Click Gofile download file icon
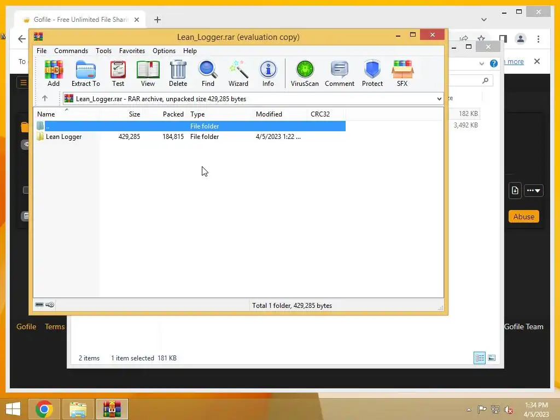 [515, 190]
